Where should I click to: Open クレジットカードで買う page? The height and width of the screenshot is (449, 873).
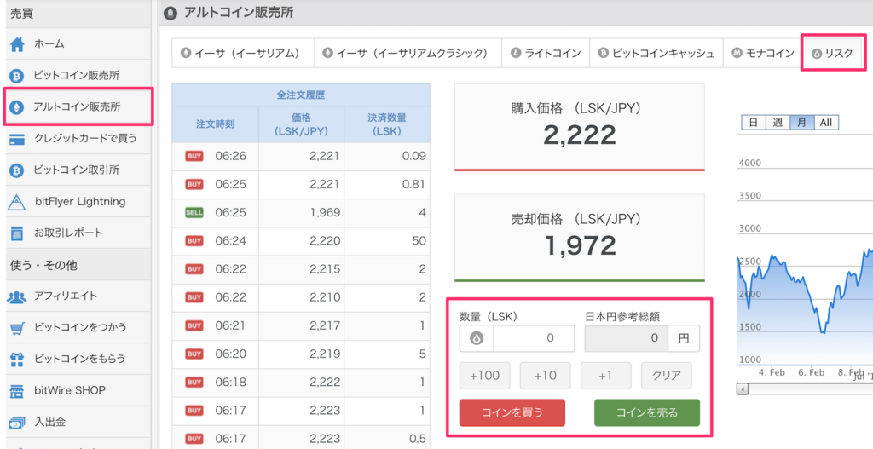(78, 139)
